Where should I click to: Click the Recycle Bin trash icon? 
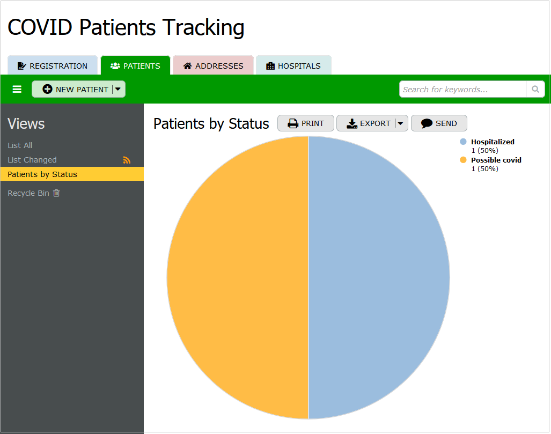point(56,193)
